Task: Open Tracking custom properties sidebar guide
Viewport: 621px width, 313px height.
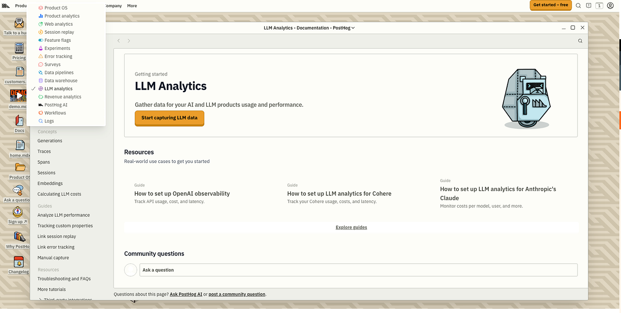Action: (x=65, y=226)
